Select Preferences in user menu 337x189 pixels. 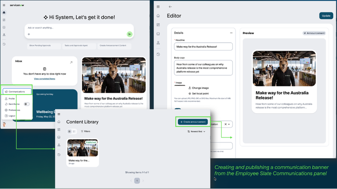pyautogui.click(x=12, y=110)
